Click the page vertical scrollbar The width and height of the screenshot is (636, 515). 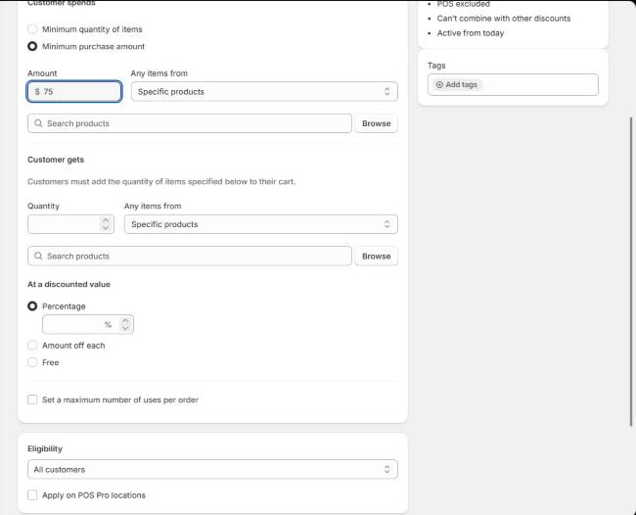[x=631, y=272]
